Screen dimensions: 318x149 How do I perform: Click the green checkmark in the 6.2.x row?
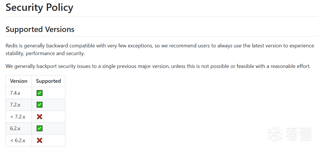tap(40, 128)
